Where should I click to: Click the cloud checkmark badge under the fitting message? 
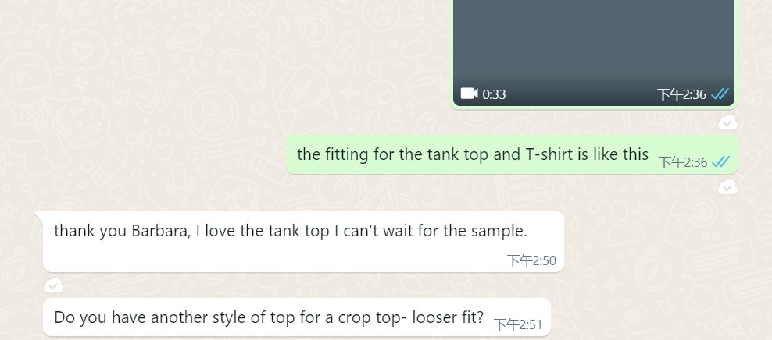[727, 186]
